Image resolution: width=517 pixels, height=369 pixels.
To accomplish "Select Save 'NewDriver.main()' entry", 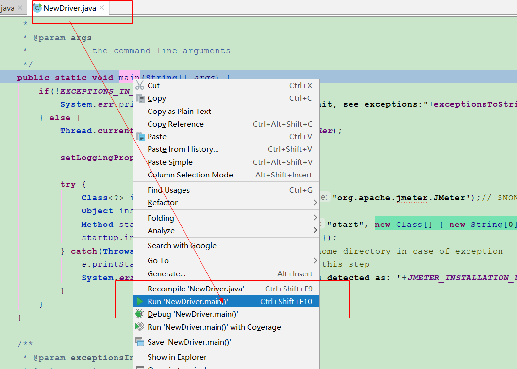I will (x=226, y=342).
